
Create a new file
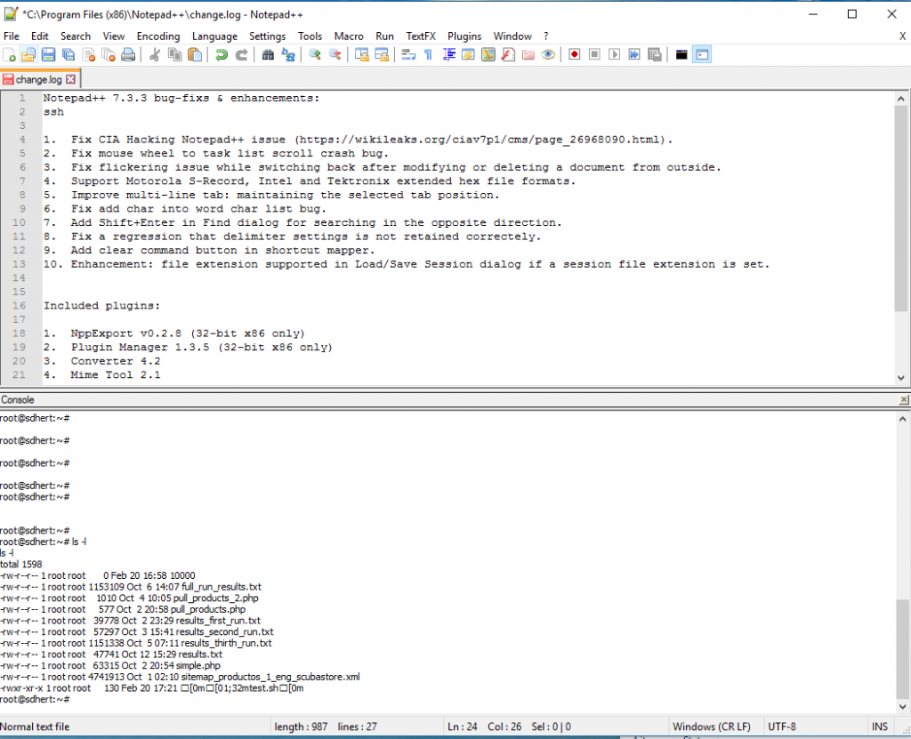click(x=10, y=54)
